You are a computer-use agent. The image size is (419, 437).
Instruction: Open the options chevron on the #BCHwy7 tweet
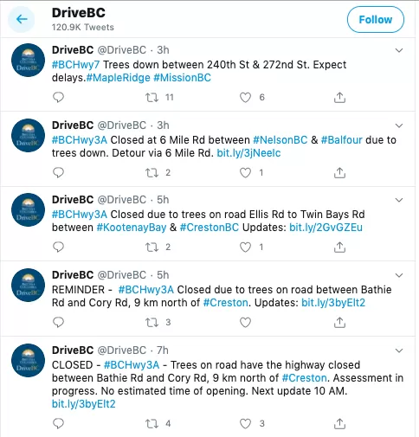(x=399, y=50)
